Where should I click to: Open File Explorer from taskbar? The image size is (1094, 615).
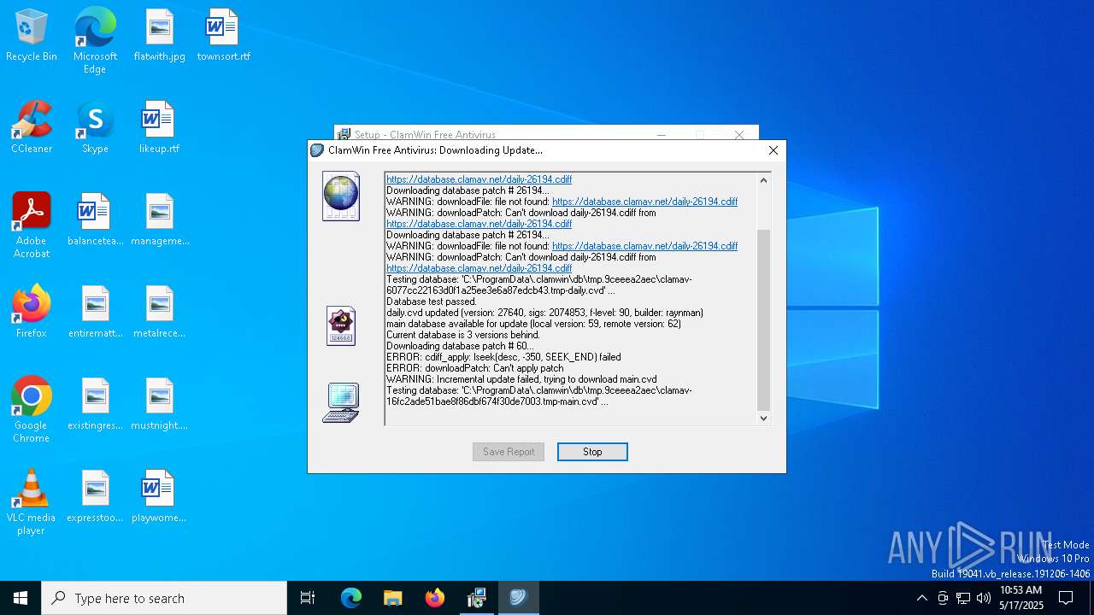pos(392,598)
